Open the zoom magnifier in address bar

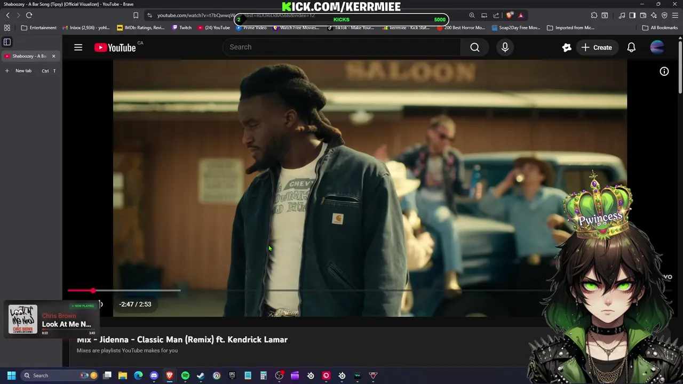[x=472, y=15]
